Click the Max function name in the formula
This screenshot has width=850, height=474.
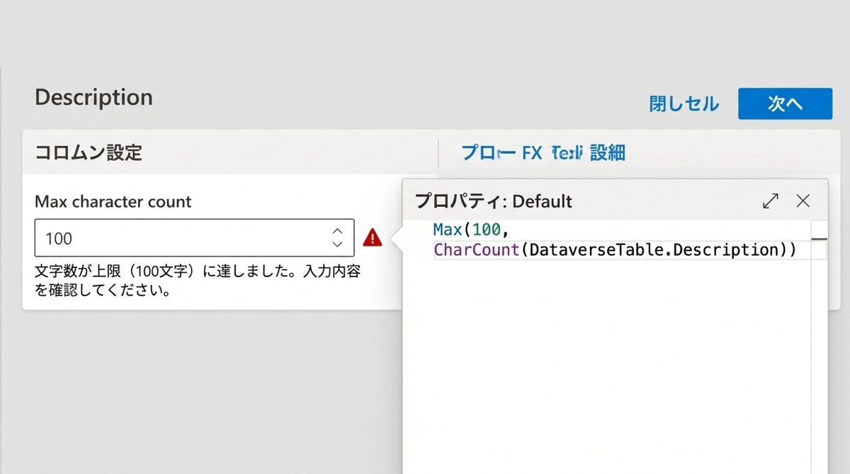pyautogui.click(x=448, y=230)
